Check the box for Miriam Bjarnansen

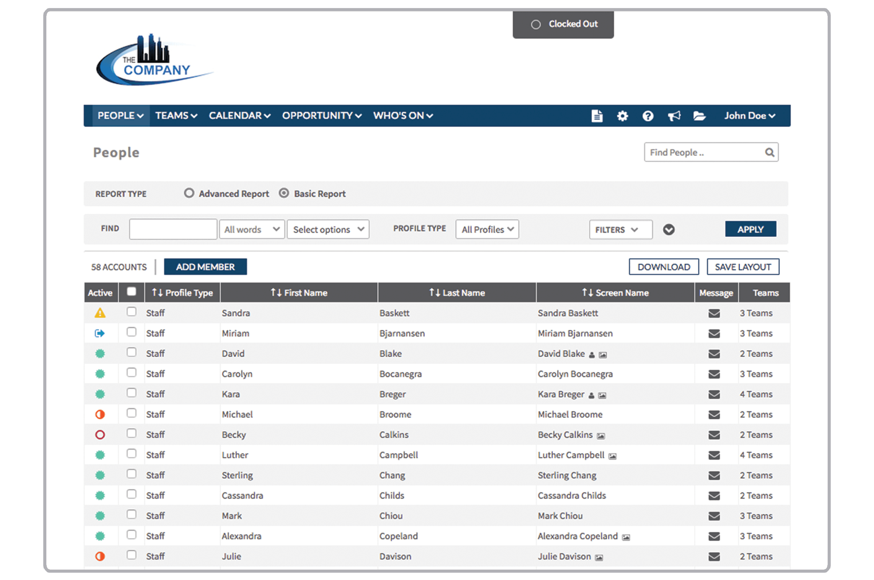tap(131, 332)
